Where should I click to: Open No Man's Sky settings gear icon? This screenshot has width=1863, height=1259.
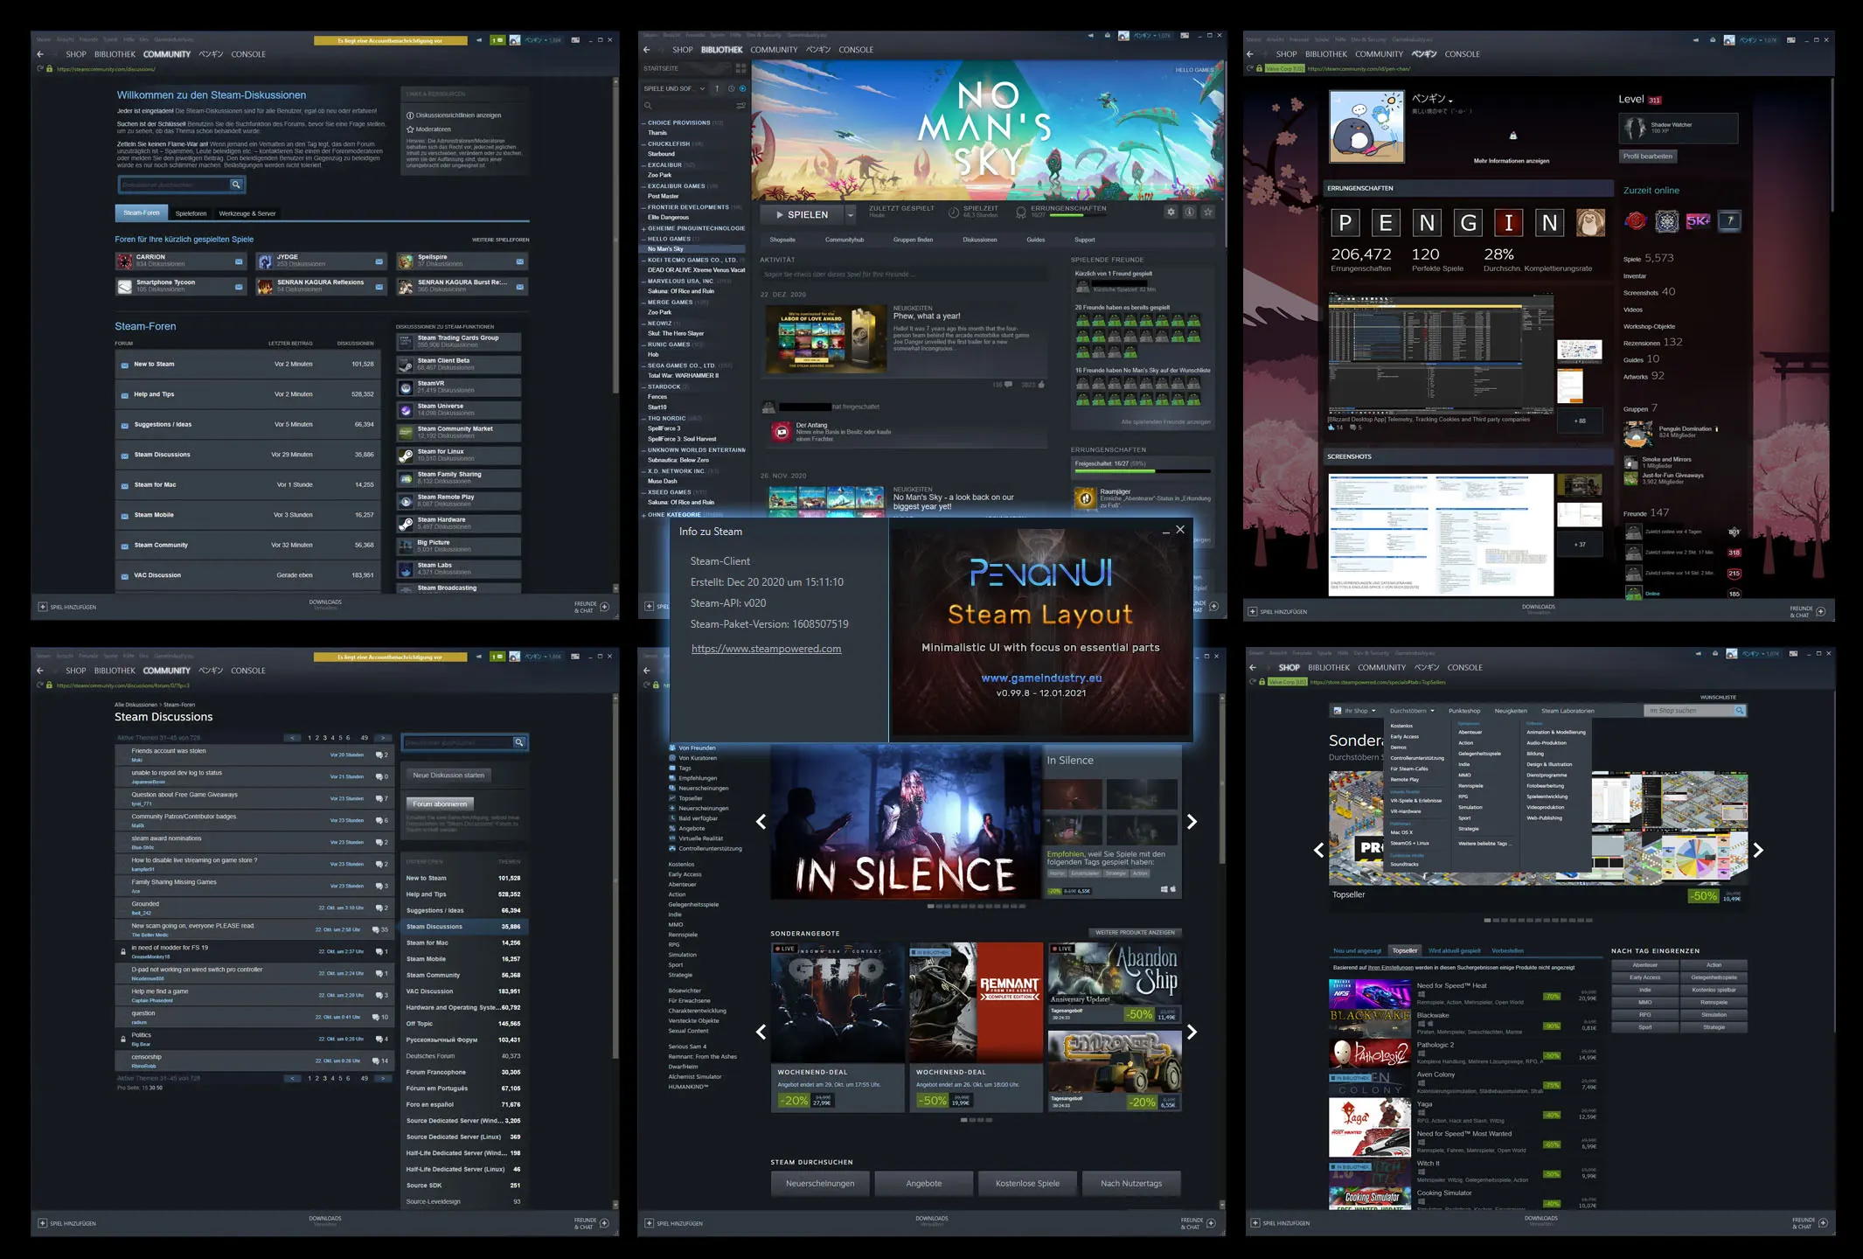pos(1171,212)
